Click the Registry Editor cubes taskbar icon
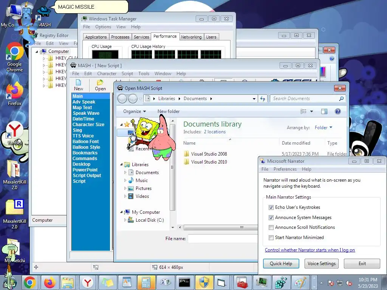 281,282
